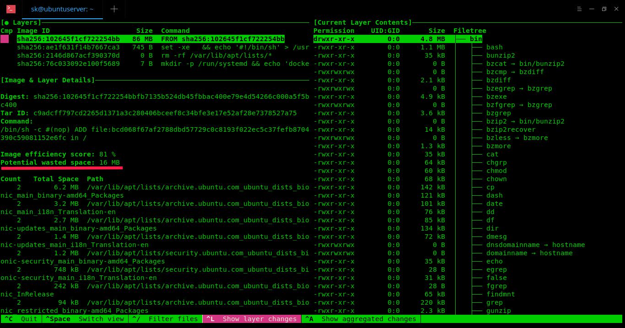625x328 pixels.
Task: Click the restore window icon
Action: coord(604,9)
